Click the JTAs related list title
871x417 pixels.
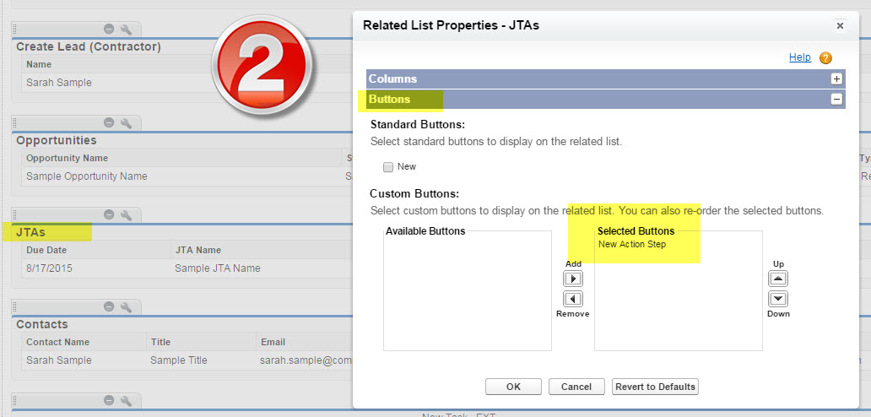pos(31,232)
